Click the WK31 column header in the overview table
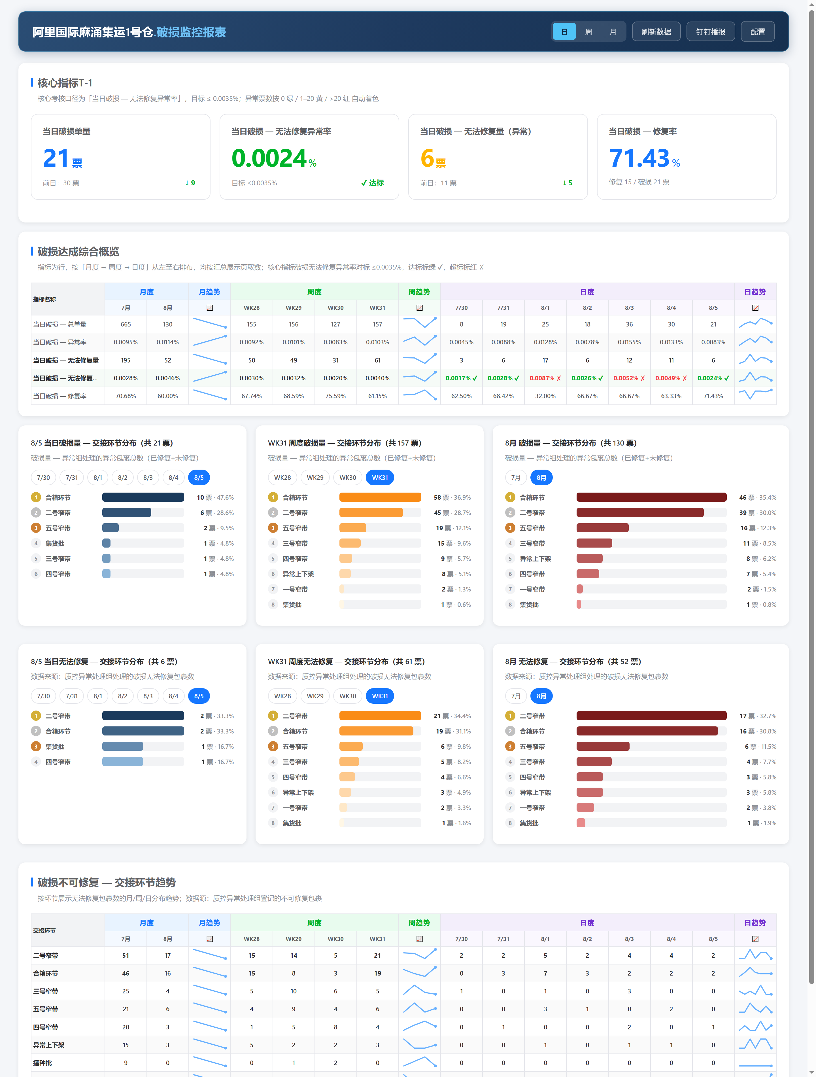 [377, 308]
